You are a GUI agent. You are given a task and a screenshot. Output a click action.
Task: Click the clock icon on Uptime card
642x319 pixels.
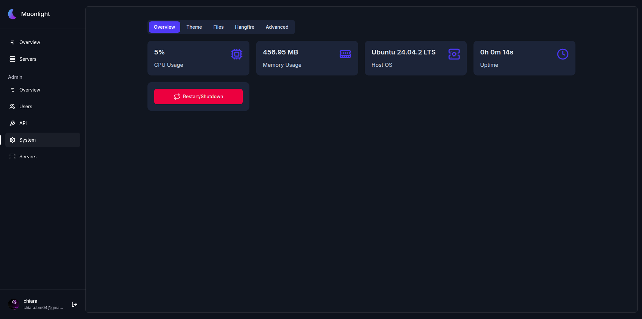(563, 54)
